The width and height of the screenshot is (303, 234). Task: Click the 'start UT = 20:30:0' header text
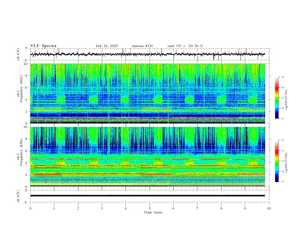[x=185, y=46]
